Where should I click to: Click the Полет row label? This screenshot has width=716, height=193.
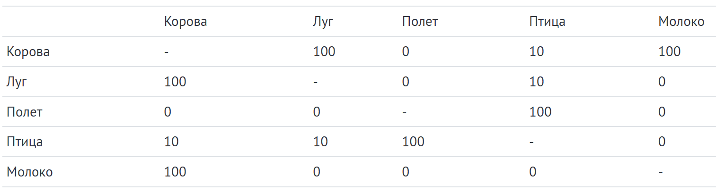pos(25,112)
